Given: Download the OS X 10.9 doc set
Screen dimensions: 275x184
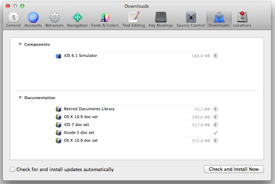Looking at the screenshot, I should tap(215, 117).
